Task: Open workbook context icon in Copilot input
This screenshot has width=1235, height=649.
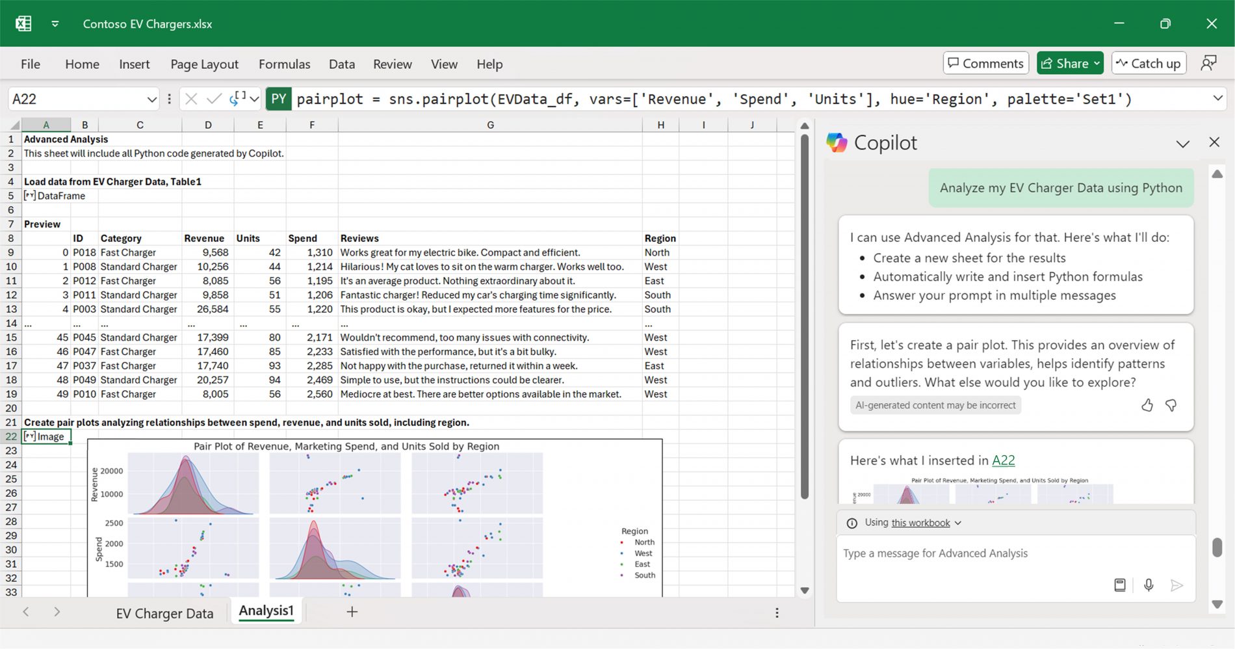Action: (1119, 585)
